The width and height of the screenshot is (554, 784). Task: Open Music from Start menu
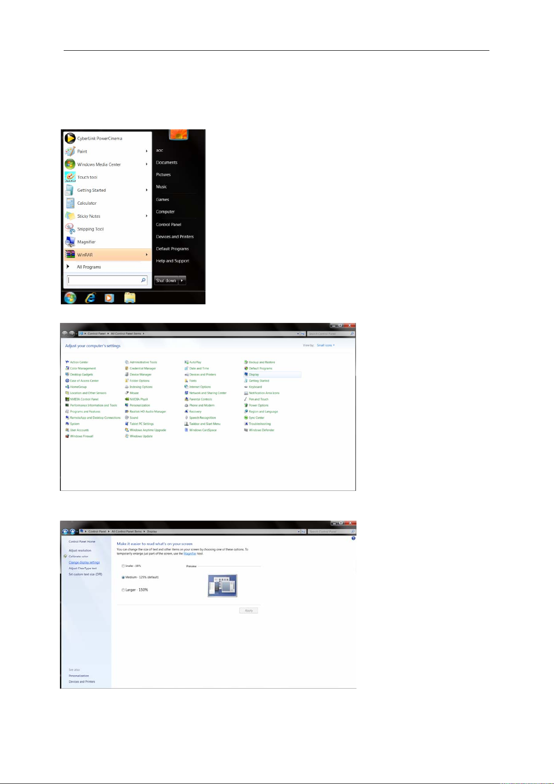pos(161,187)
